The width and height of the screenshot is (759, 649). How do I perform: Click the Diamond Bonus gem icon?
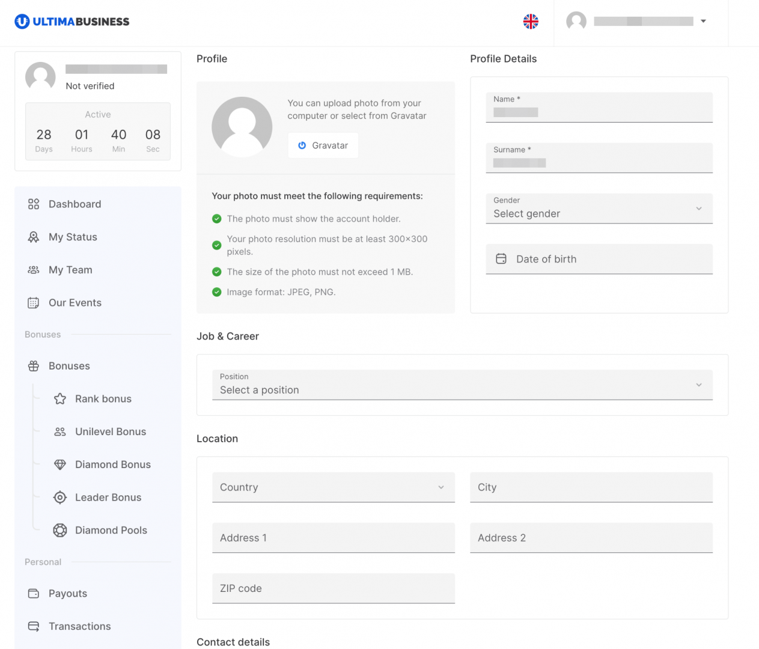tap(60, 465)
